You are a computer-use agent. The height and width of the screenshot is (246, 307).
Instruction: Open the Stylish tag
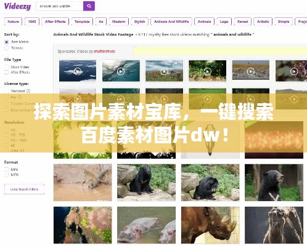(139, 22)
